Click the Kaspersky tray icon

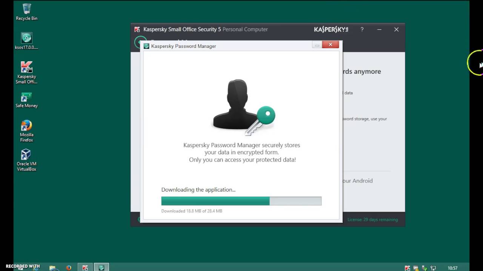coord(407,268)
